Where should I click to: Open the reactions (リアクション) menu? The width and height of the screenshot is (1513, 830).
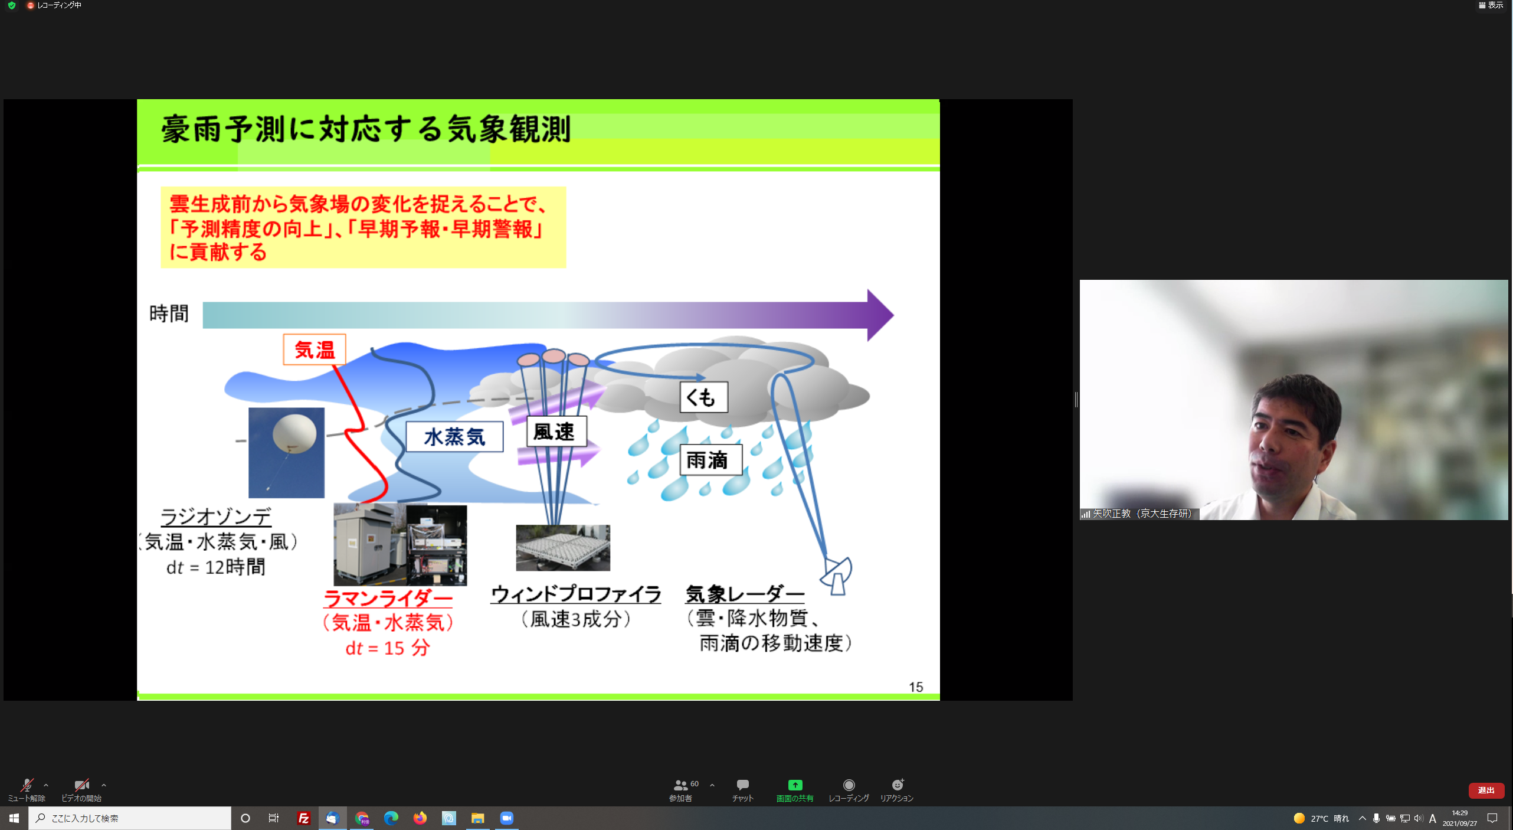pos(897,790)
